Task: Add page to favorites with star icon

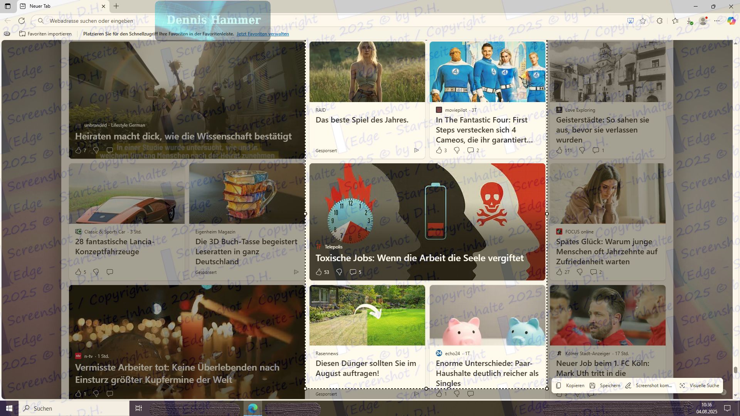Action: point(643,21)
